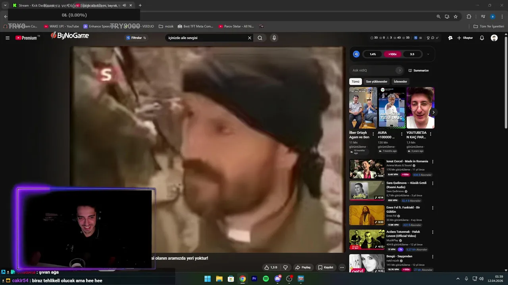The width and height of the screenshot is (508, 285).
Task: Like the video showing 1,5 B
Action: (271, 268)
